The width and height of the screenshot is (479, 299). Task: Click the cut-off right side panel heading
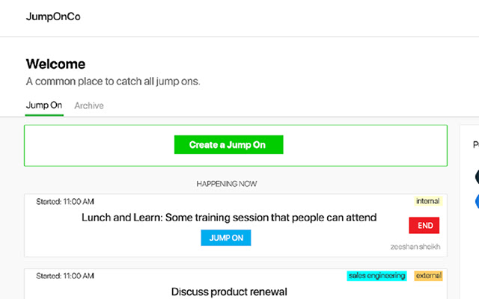coord(475,145)
